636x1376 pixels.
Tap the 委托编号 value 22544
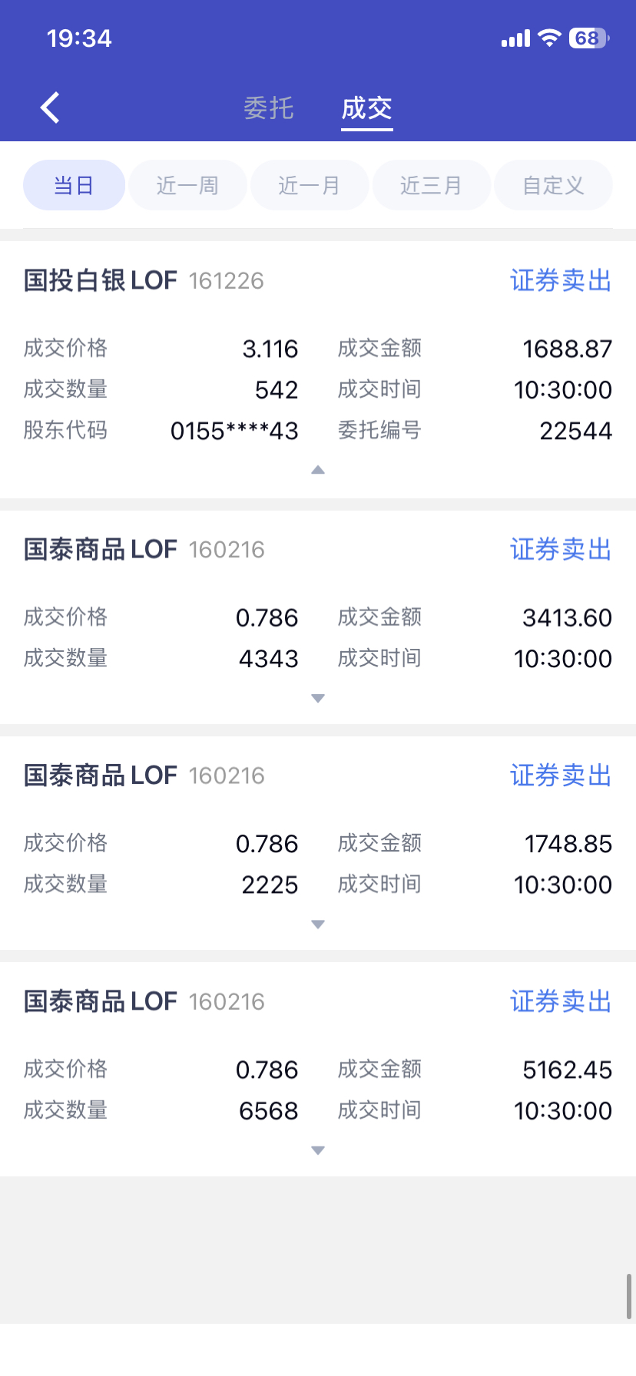575,431
